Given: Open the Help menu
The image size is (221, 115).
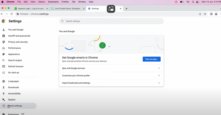Looking at the screenshot, I should [91, 2].
